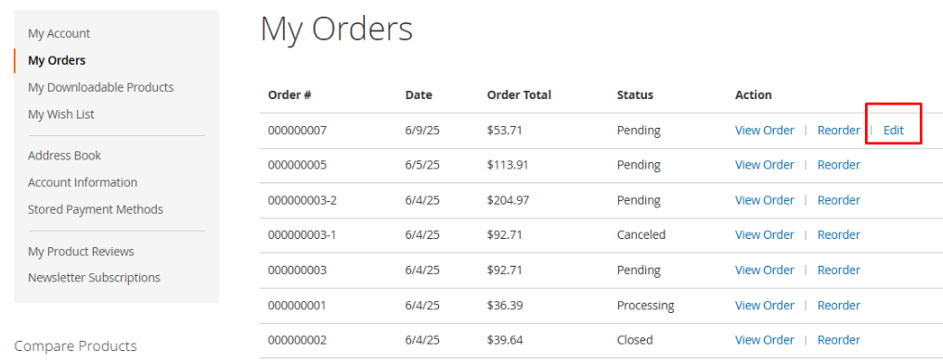This screenshot has height=363, width=943.
Task: Reorder closed order 000000002
Action: click(838, 340)
